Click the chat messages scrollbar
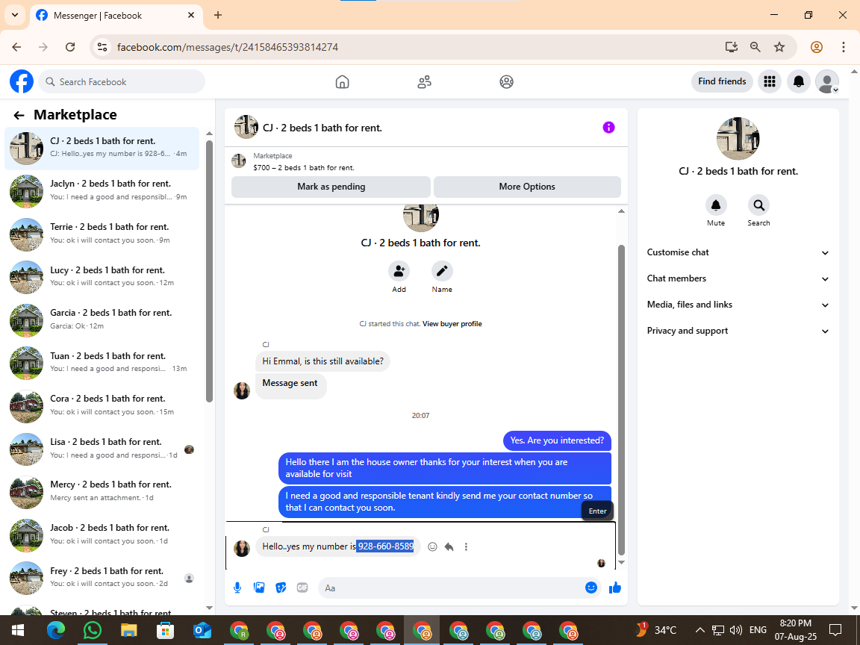Viewport: 860px width, 645px height. pyautogui.click(x=621, y=400)
